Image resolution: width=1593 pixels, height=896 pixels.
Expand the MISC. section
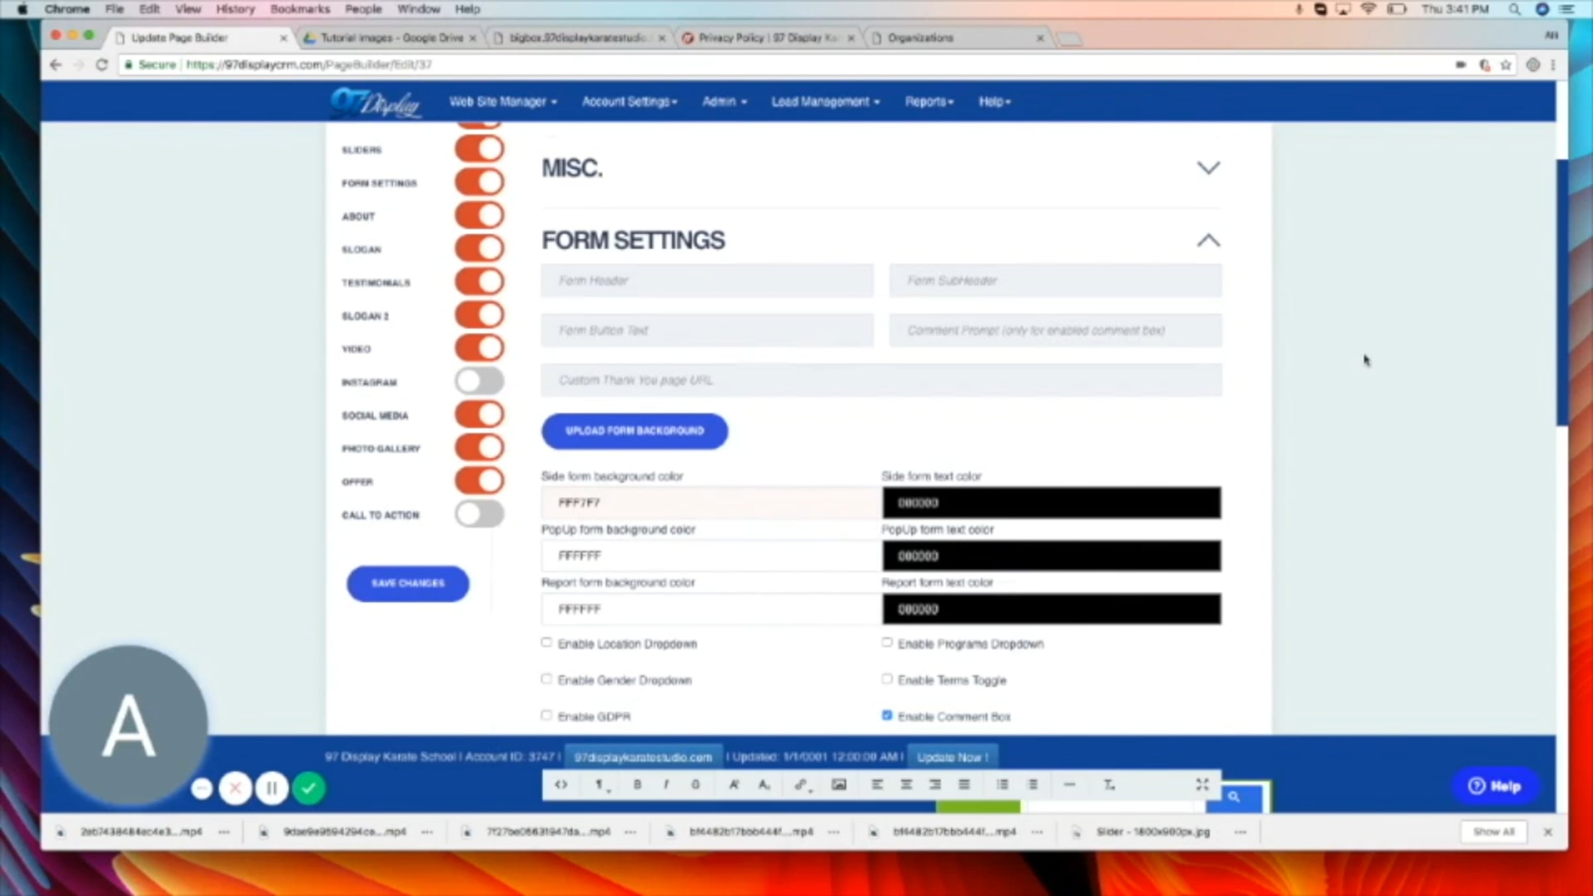pyautogui.click(x=1208, y=168)
